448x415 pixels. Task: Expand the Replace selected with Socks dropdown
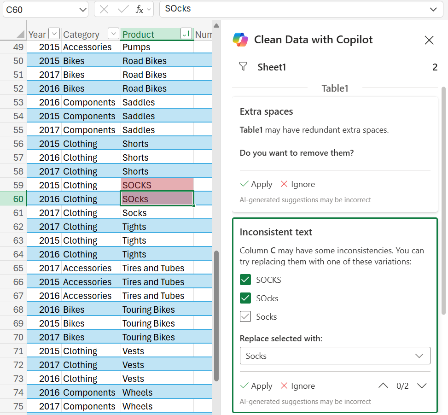click(335, 356)
